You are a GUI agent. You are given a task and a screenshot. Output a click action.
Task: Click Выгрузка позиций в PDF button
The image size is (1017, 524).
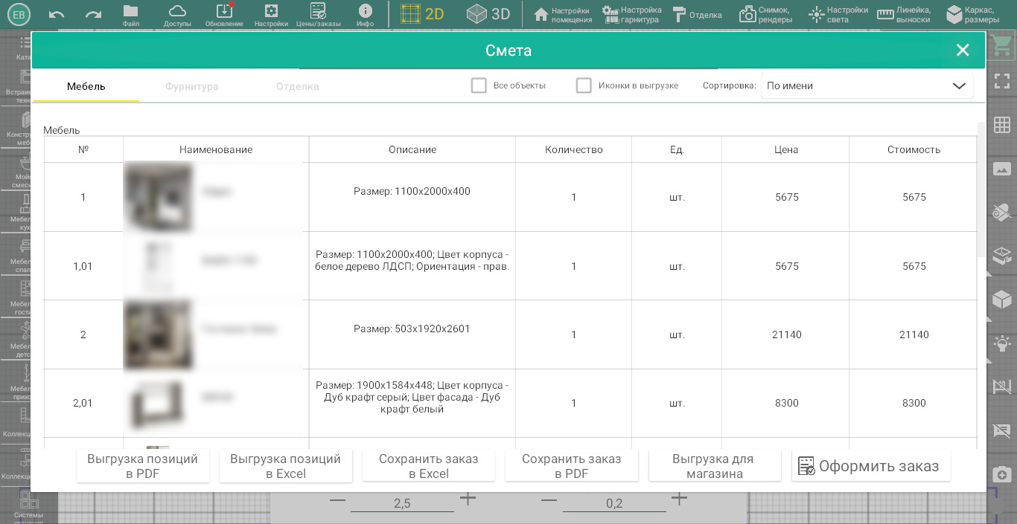coord(143,466)
